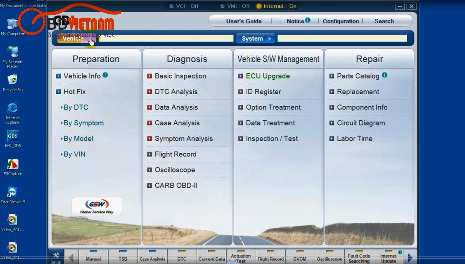Click the VCI Off status indicator

tap(184, 6)
